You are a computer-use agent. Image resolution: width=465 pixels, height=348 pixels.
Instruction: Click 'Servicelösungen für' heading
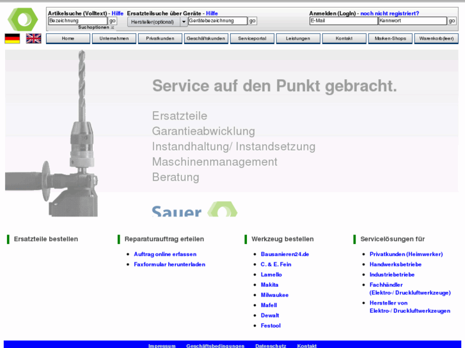point(392,239)
